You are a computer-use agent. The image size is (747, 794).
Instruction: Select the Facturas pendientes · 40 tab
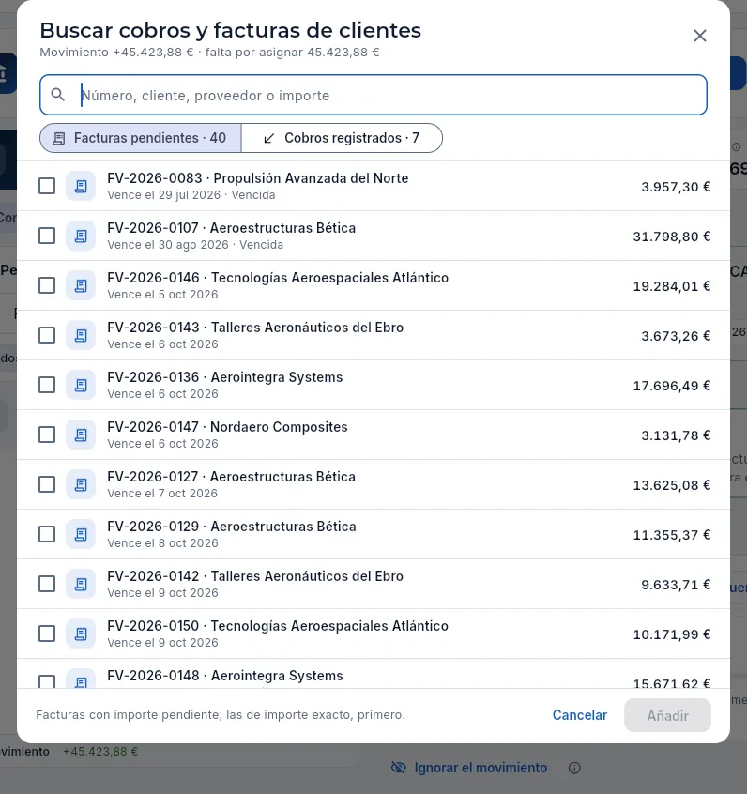tap(140, 138)
